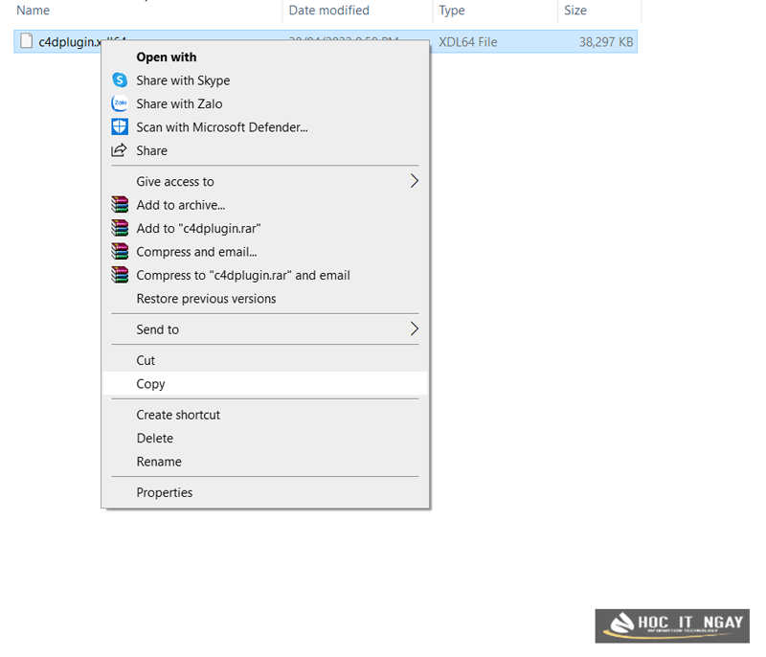Image resolution: width=766 pixels, height=657 pixels.
Task: Open the Send to entry
Action: click(x=265, y=329)
